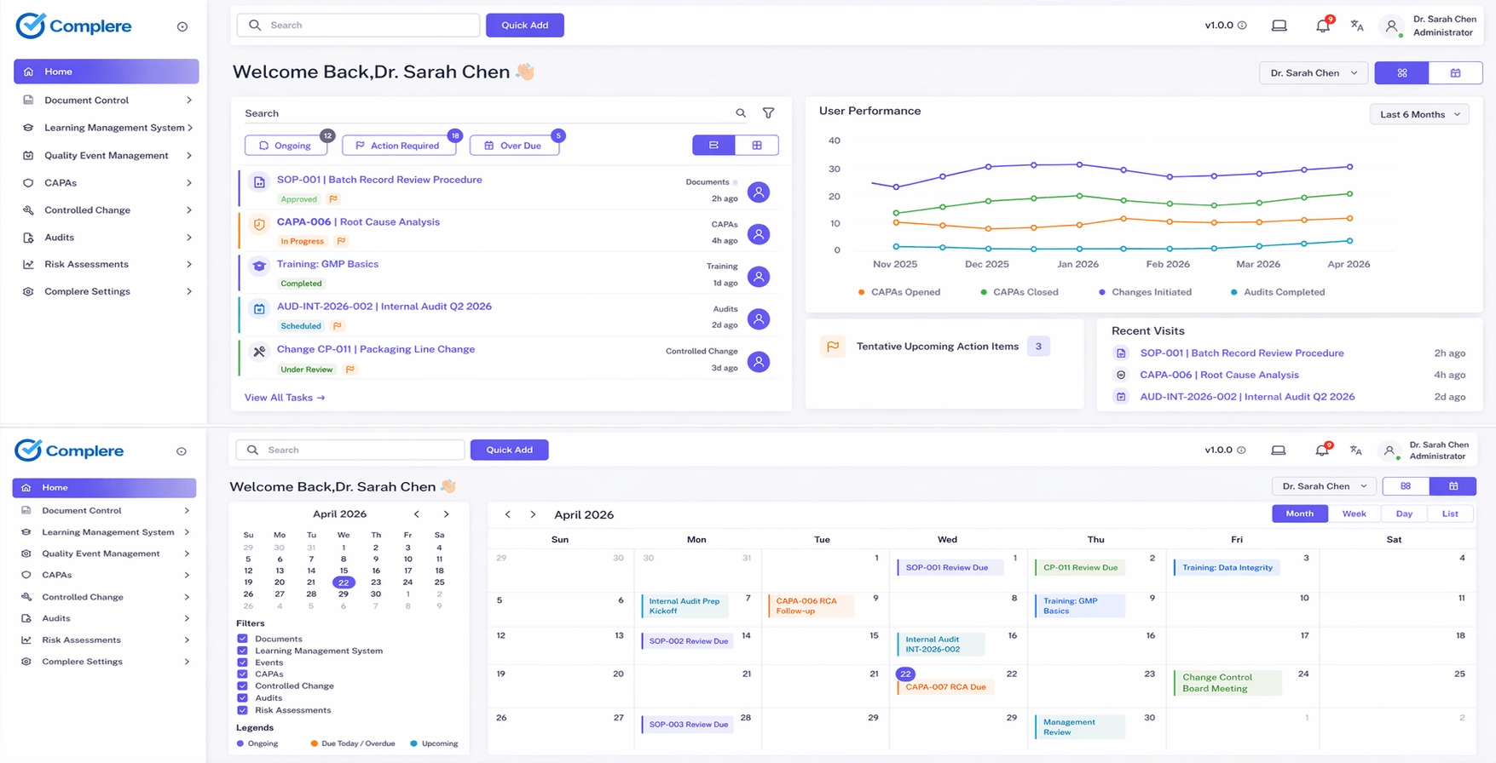Screen dimensions: 1496x763
Task: Open Dr. Sarah Chen dropdown above User Performance
Action: (1313, 73)
